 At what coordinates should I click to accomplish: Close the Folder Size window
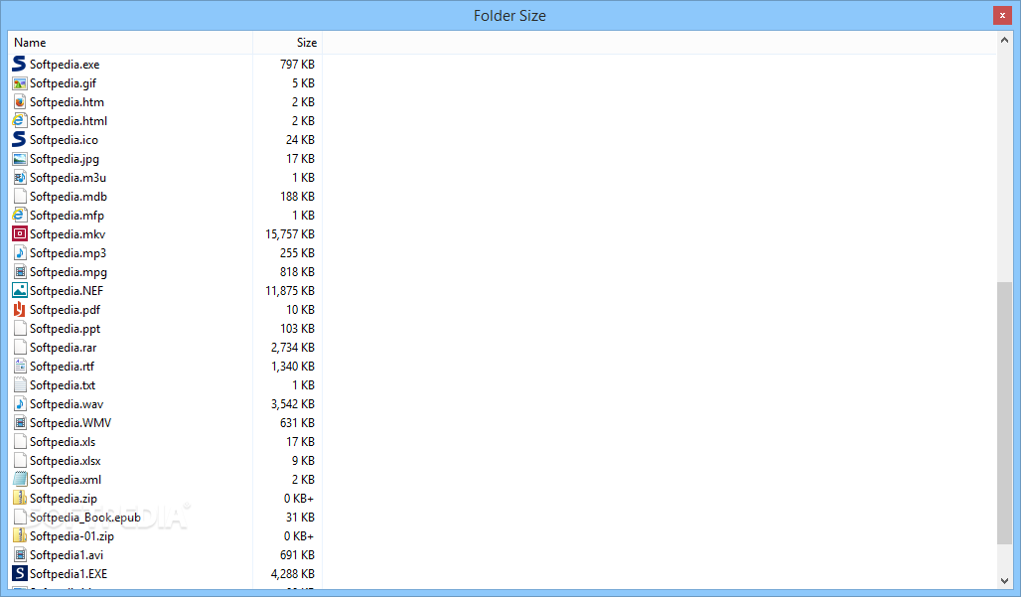coord(1002,15)
